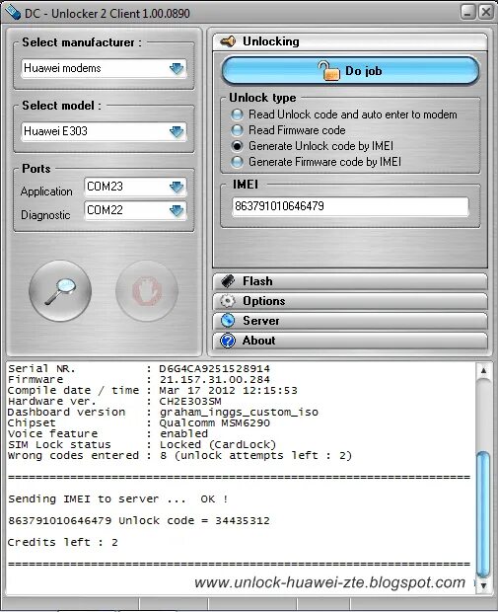
Task: Close the DC-Unlocker window
Action: pos(485,12)
